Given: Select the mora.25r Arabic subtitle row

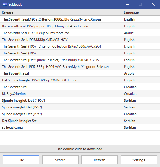Looking at the screenshot, I should pyautogui.click(x=80, y=33).
